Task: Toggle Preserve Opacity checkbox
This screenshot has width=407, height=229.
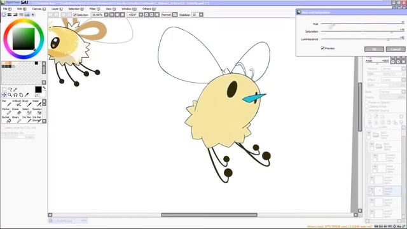Action: 367,102
